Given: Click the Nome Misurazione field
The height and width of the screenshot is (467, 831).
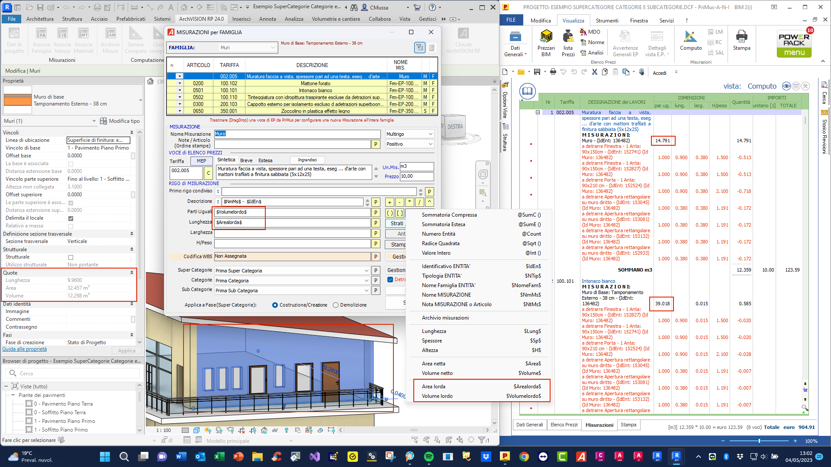Looking at the screenshot, I should click(297, 134).
